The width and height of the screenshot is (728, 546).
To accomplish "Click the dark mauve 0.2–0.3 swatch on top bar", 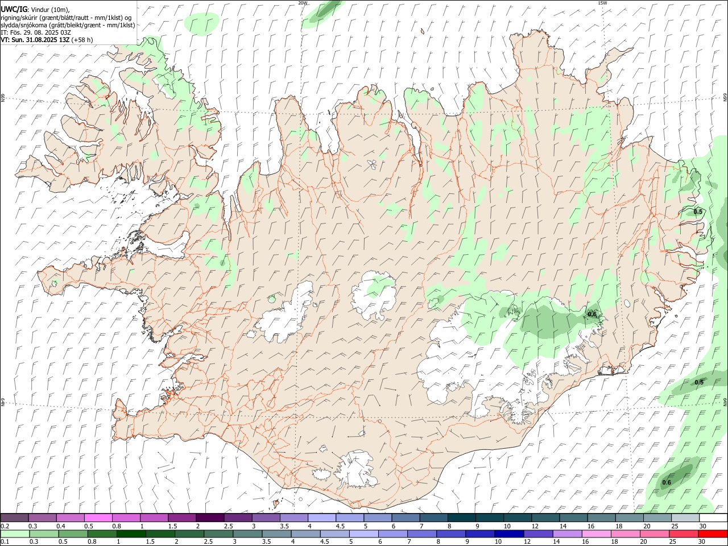I will 14,518.
